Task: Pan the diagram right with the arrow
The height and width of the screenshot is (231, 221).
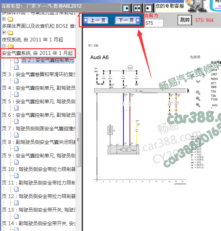Action: 204,76
